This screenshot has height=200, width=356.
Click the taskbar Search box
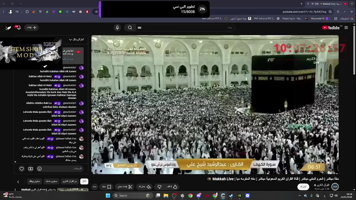[133, 196]
